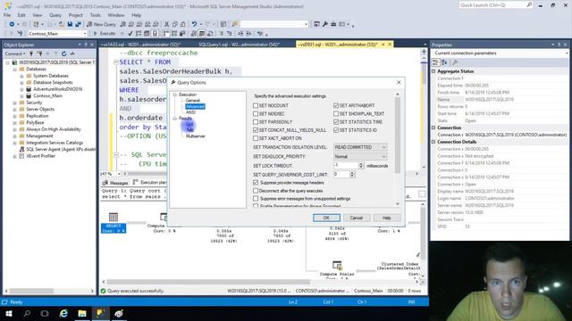Viewport: 572px width, 321px height.
Task: Open transaction isolation level dropdown
Action: click(359, 147)
